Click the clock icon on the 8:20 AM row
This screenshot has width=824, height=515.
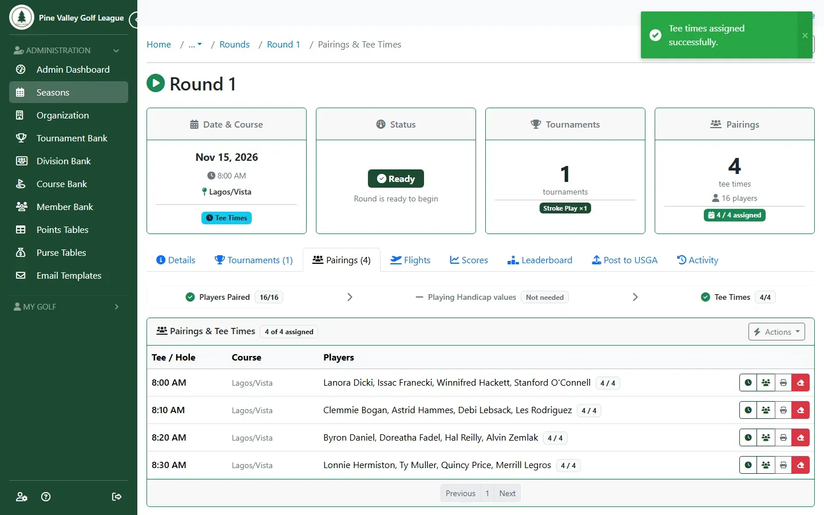coord(748,438)
